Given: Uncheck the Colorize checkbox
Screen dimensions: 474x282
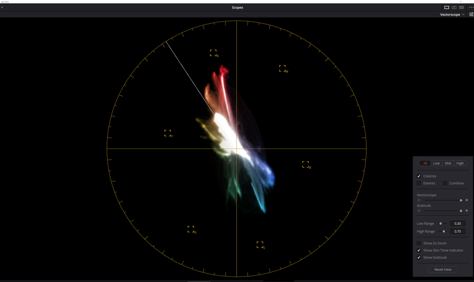Looking at the screenshot, I should pyautogui.click(x=419, y=176).
